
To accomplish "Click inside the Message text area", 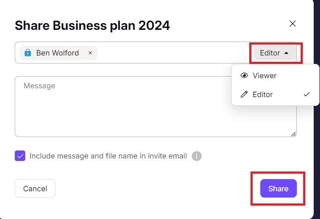I will coord(123,106).
